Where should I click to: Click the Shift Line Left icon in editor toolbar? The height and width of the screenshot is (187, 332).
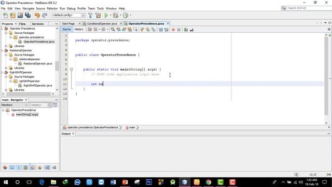point(161,30)
